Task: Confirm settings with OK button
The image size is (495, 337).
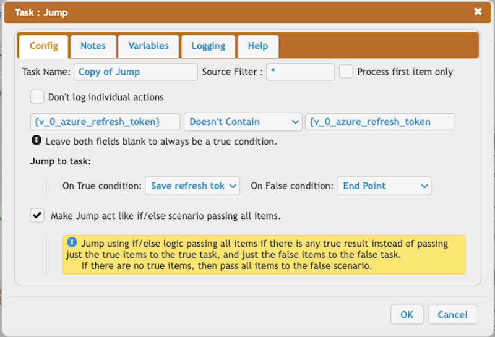Action: click(x=407, y=314)
